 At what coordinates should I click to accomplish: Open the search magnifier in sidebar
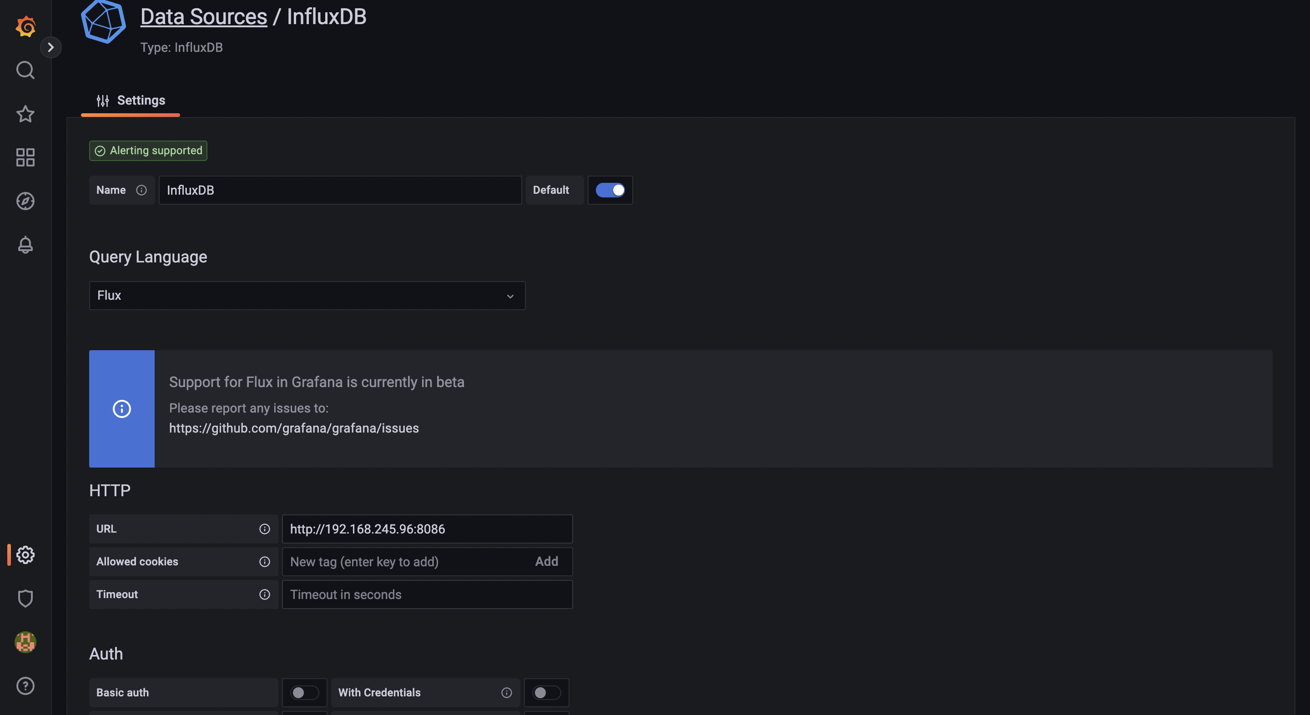(25, 70)
